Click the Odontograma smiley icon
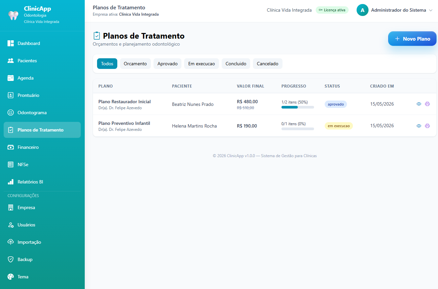438x289 pixels. (x=11, y=113)
